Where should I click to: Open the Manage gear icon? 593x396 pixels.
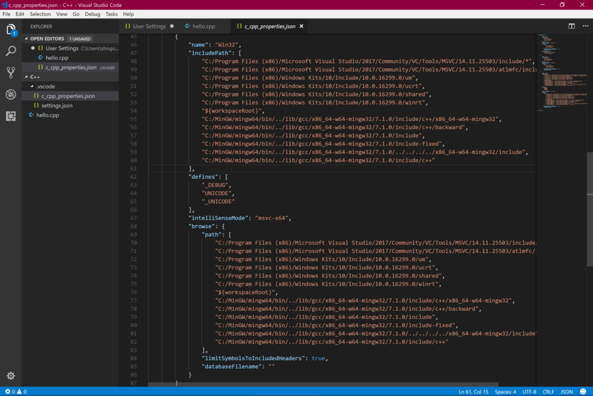pos(11,376)
